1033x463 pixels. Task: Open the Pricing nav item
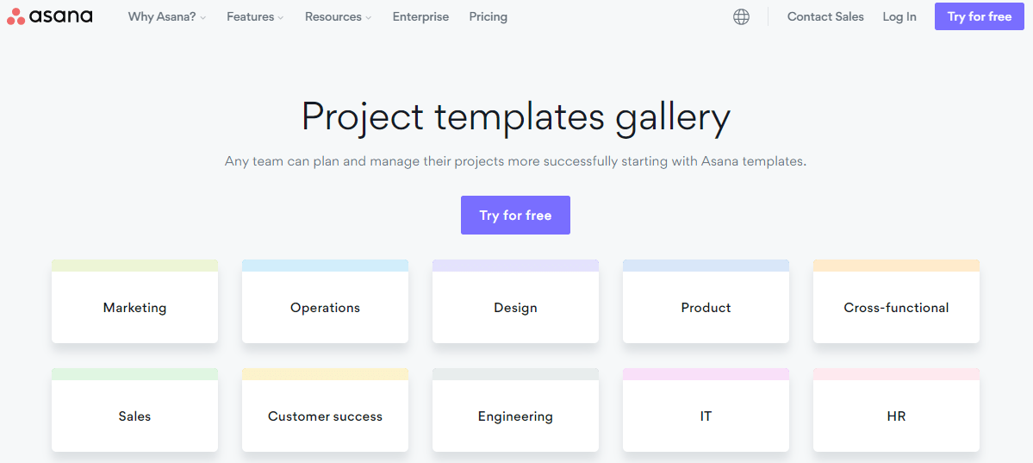488,17
